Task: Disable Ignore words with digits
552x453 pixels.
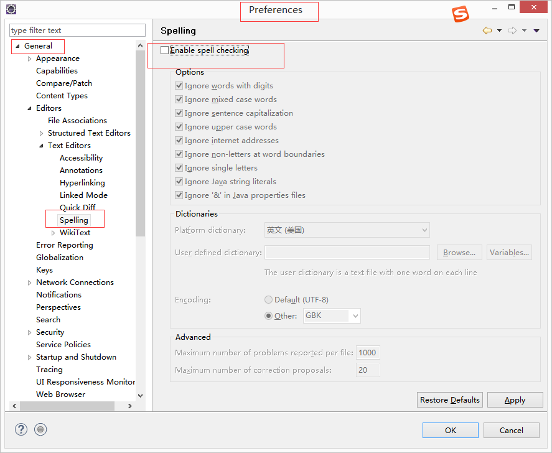Action: pos(179,85)
